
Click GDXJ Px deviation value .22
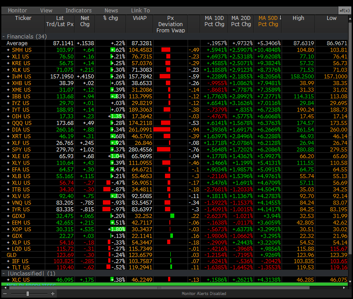click(x=196, y=216)
